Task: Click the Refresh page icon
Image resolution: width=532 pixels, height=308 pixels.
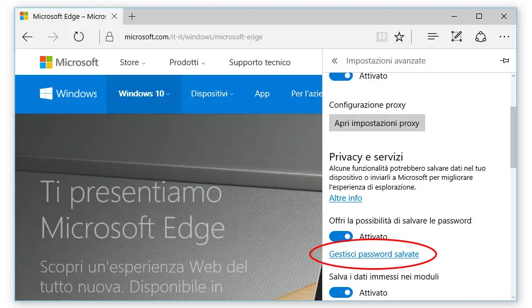Action: [x=79, y=37]
